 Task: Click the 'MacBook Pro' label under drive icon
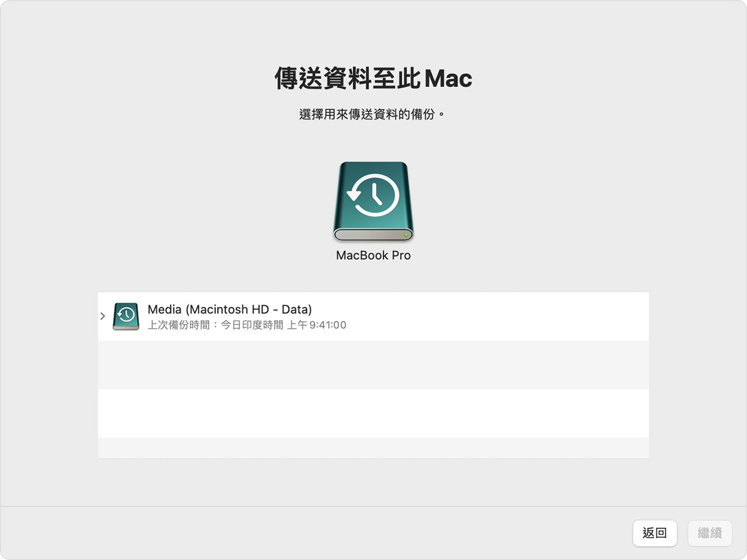(x=373, y=255)
